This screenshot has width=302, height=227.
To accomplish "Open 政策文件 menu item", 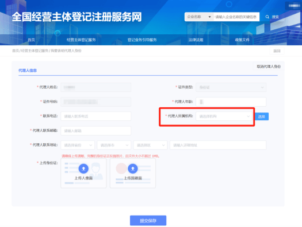I will point(242,40).
